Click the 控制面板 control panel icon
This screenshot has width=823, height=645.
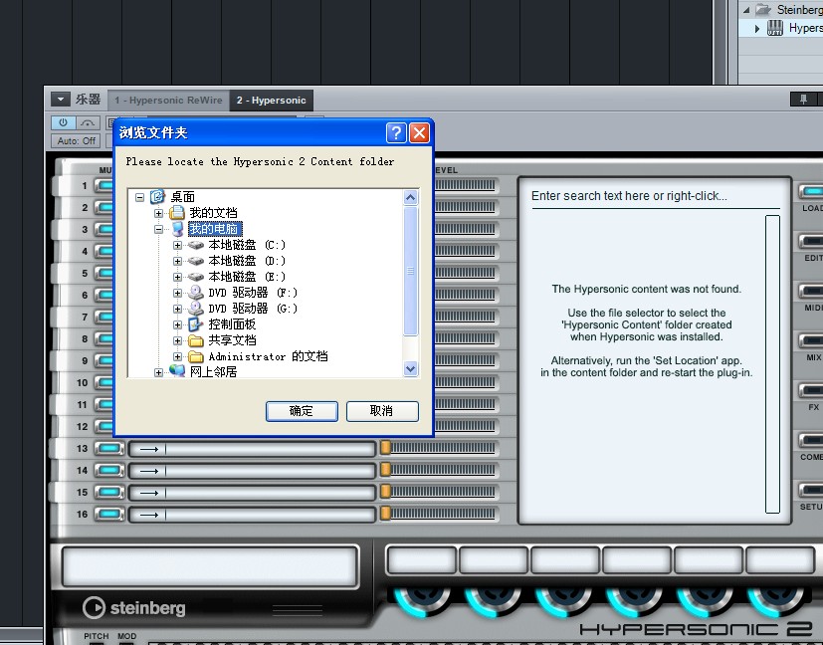(x=196, y=324)
